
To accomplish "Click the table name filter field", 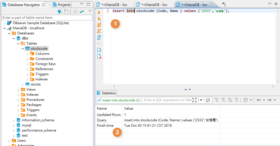I will (x=47, y=18).
